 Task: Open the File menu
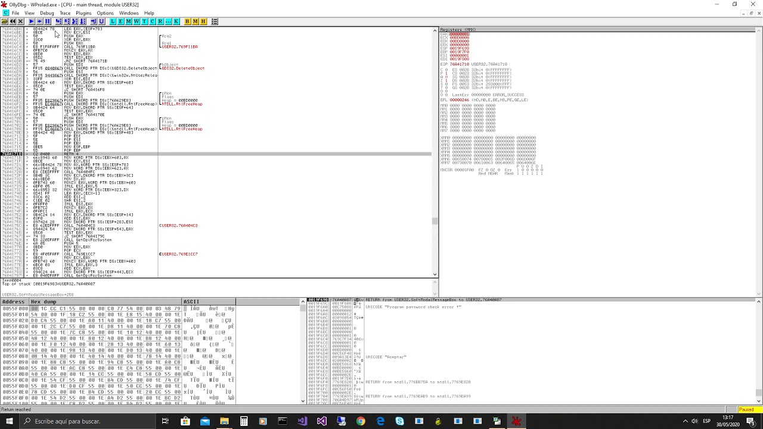15,13
